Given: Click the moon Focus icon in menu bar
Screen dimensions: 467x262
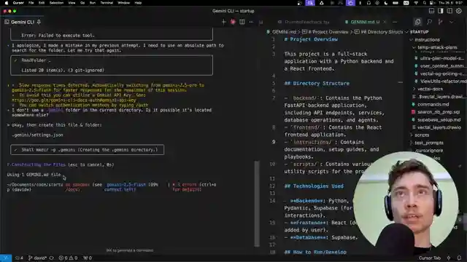Looking at the screenshot, I should (386, 3).
